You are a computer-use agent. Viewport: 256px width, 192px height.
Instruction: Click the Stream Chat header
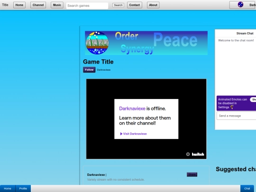[x=245, y=34]
